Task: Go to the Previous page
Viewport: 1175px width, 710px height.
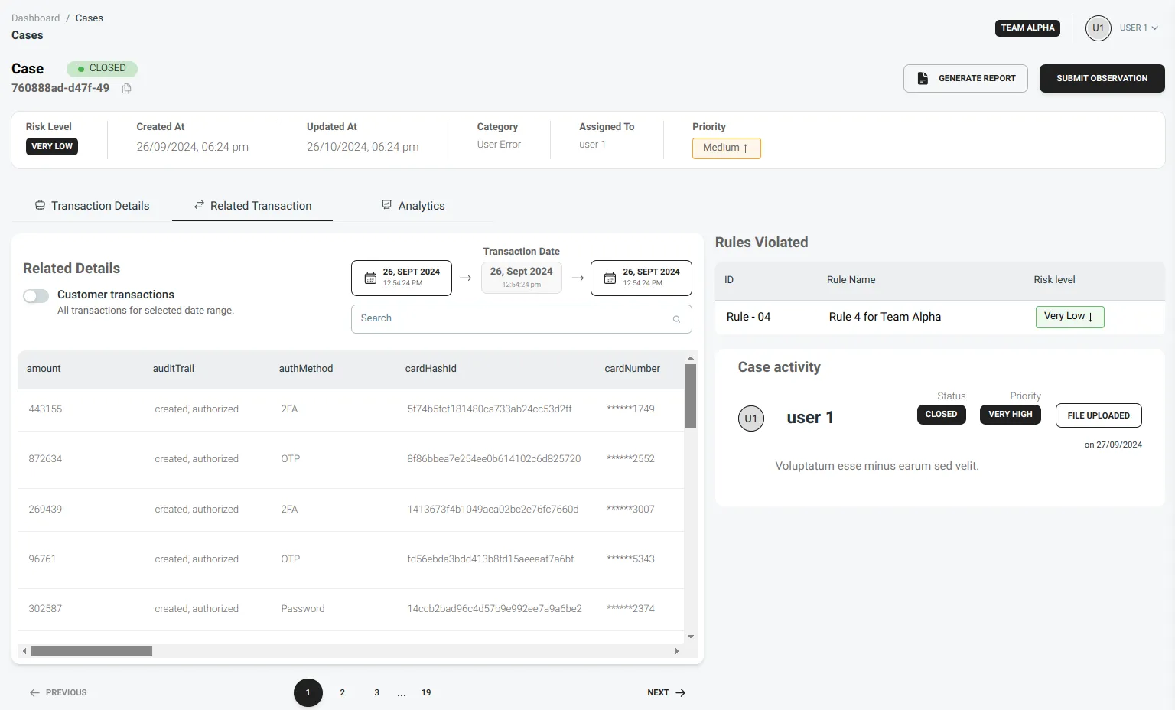Action: click(58, 692)
